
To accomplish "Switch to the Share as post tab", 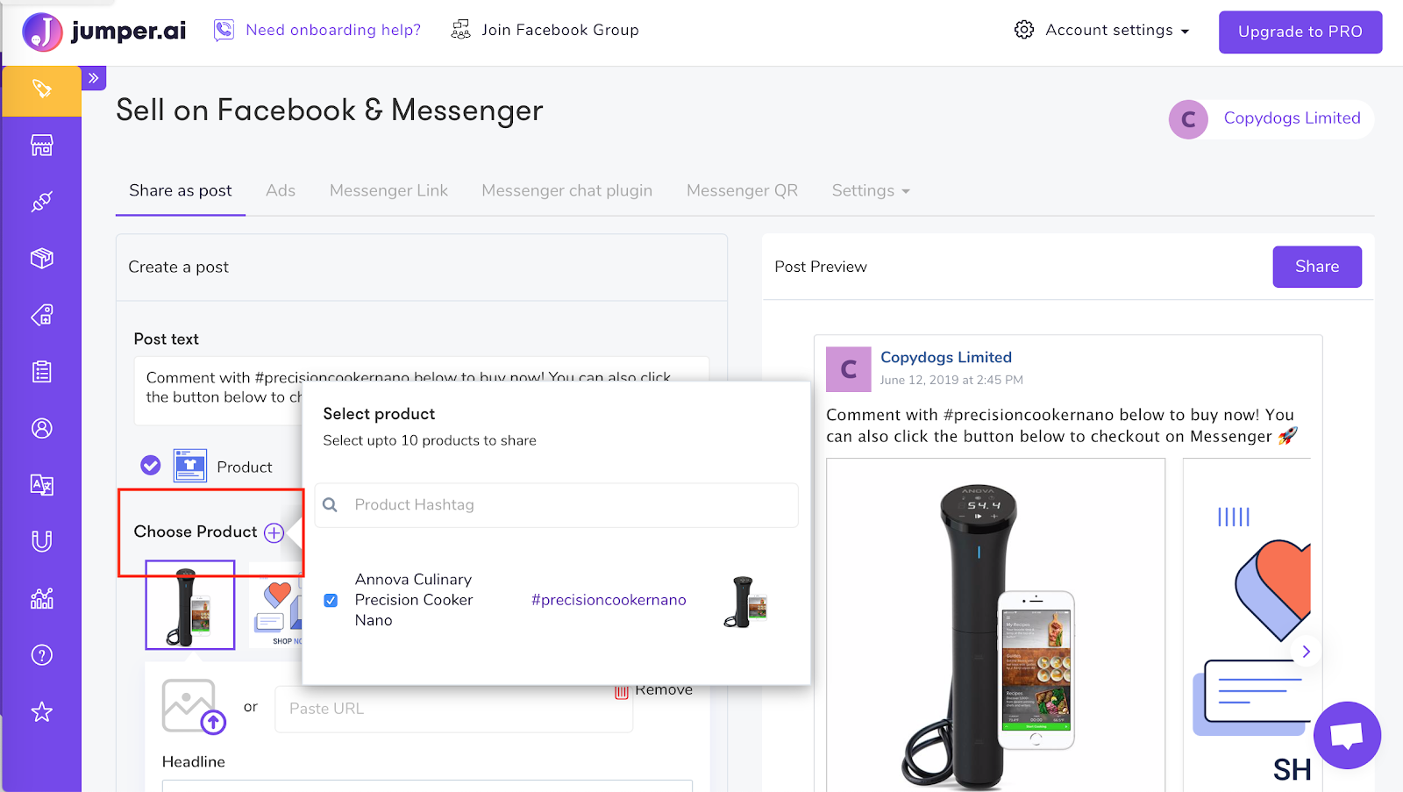I will (x=181, y=190).
